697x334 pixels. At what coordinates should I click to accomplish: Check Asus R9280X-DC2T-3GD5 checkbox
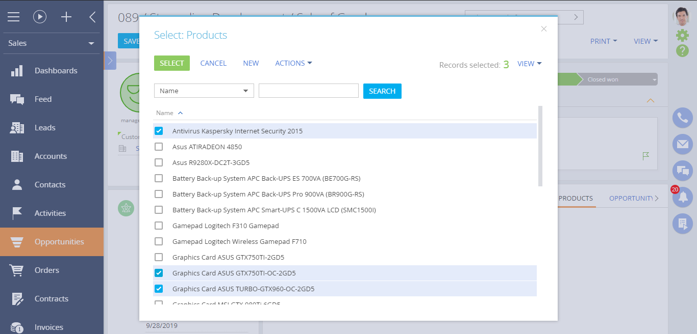point(159,162)
